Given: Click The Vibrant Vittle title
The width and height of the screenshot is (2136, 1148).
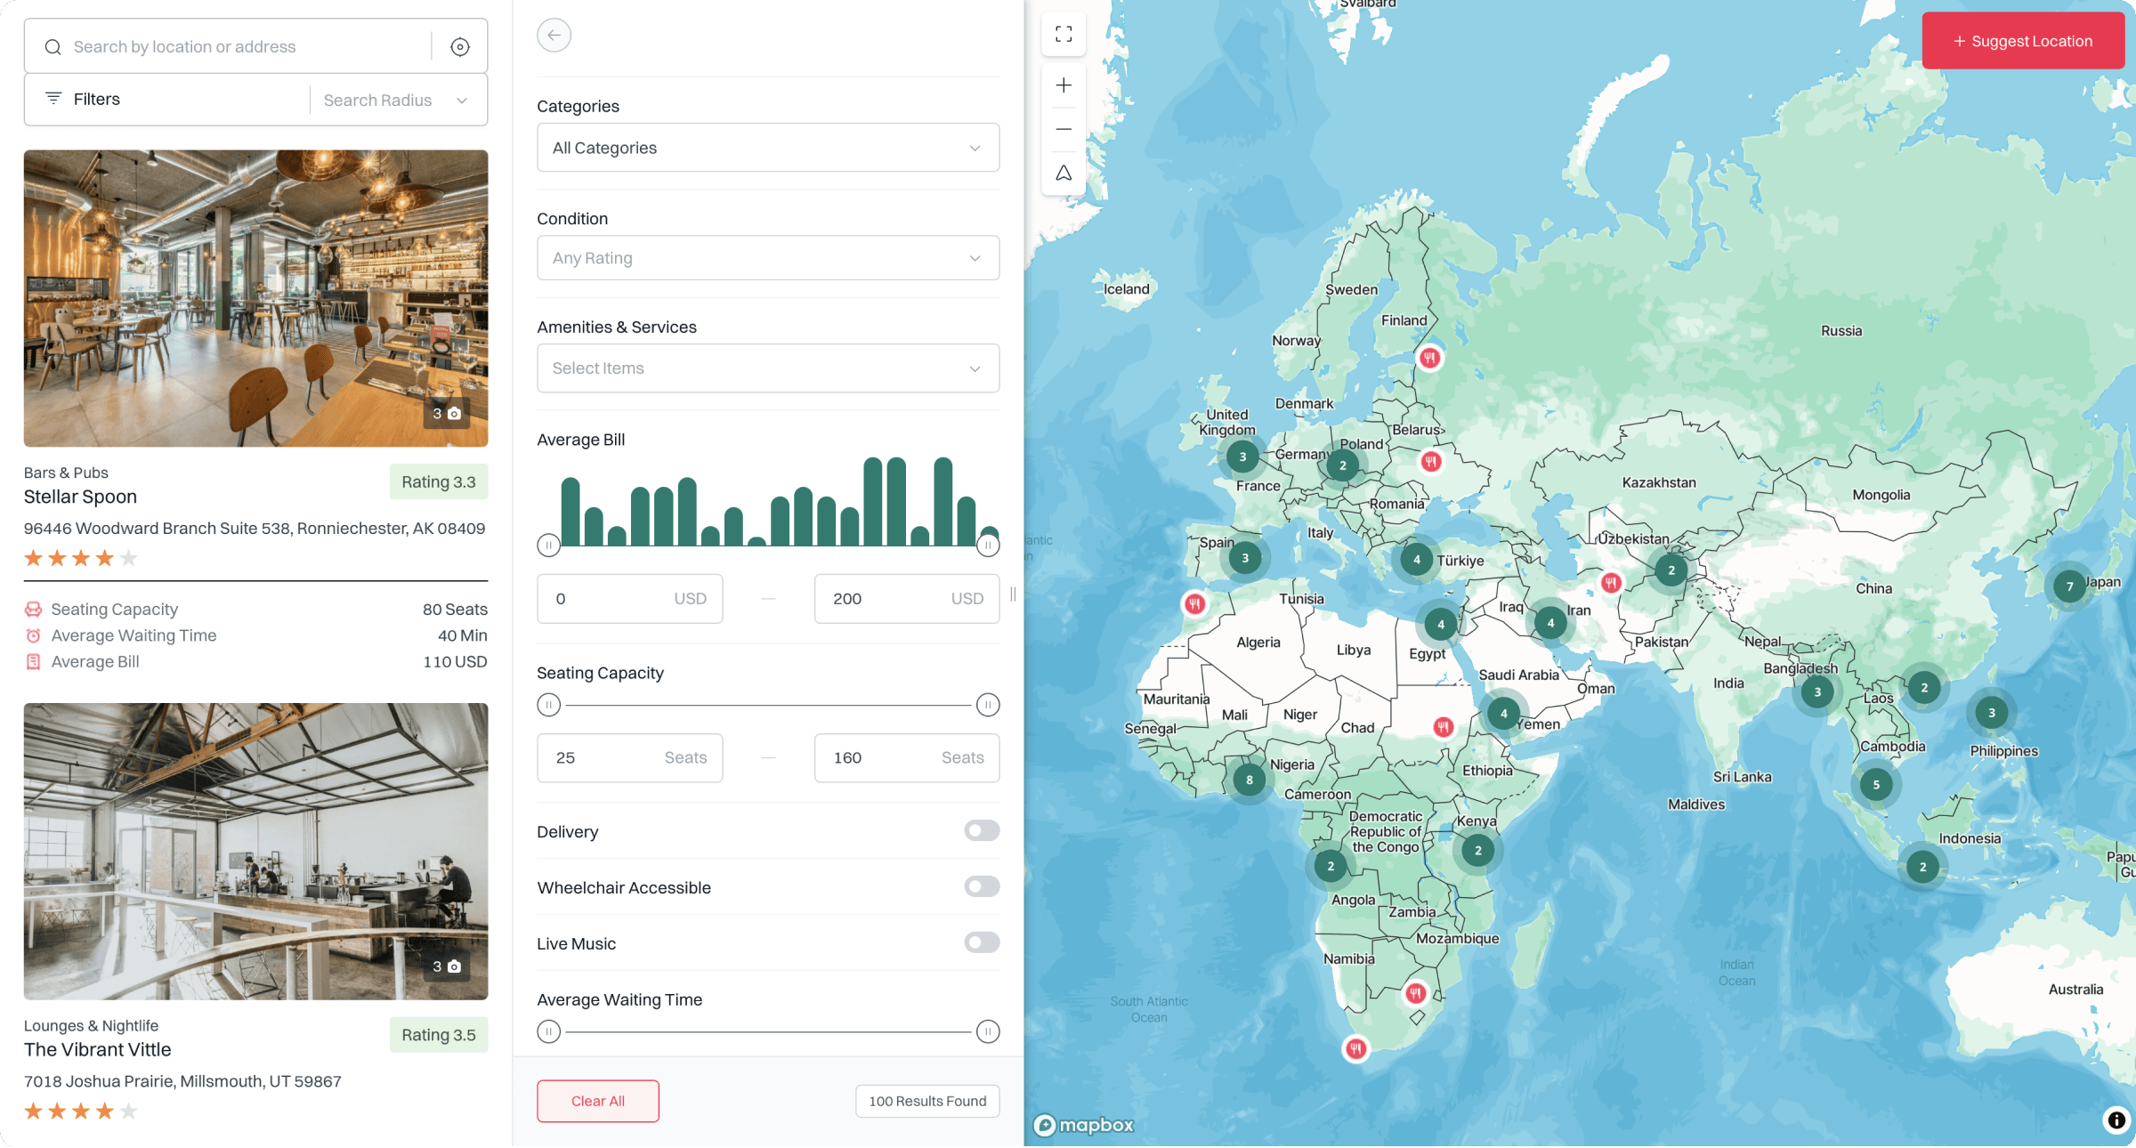Looking at the screenshot, I should 98,1050.
